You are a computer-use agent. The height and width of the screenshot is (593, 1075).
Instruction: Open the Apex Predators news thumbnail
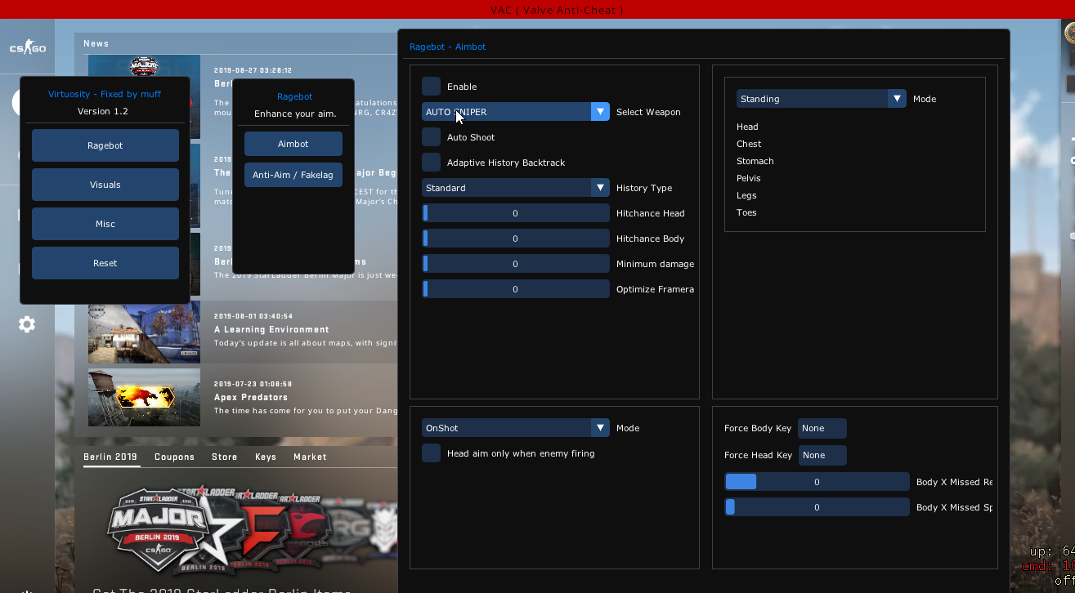[x=144, y=397]
